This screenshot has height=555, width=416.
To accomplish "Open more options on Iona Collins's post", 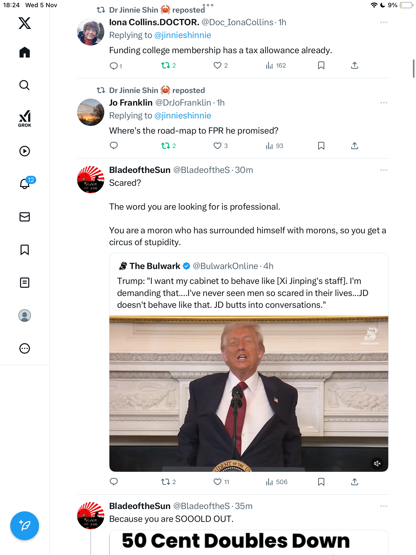I will [x=384, y=23].
